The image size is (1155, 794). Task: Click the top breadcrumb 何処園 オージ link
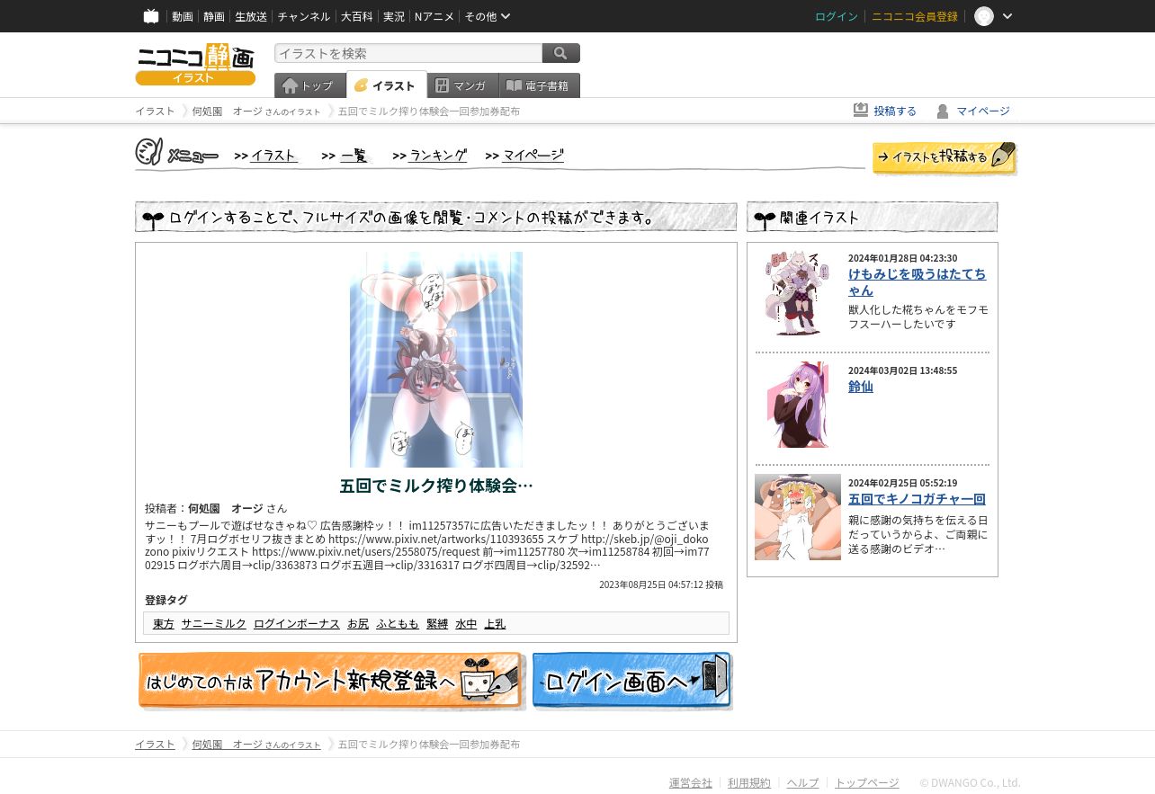[x=255, y=111]
